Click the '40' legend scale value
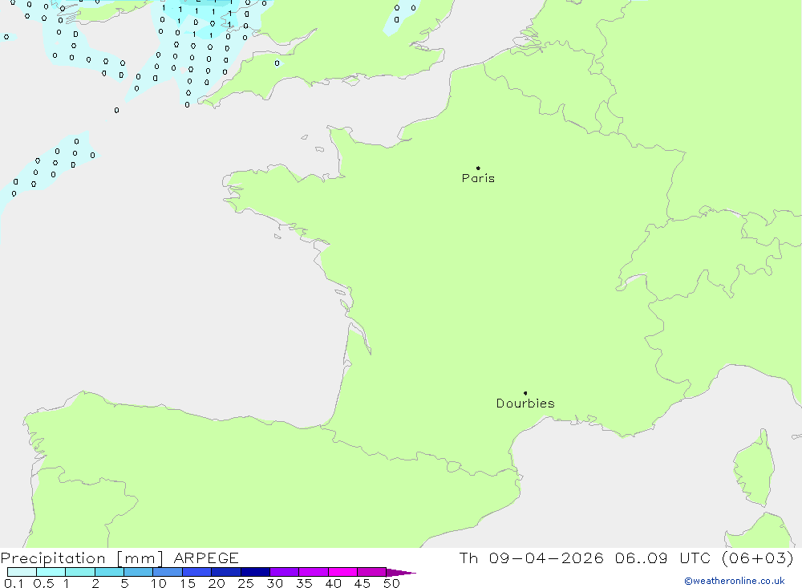 tap(334, 583)
